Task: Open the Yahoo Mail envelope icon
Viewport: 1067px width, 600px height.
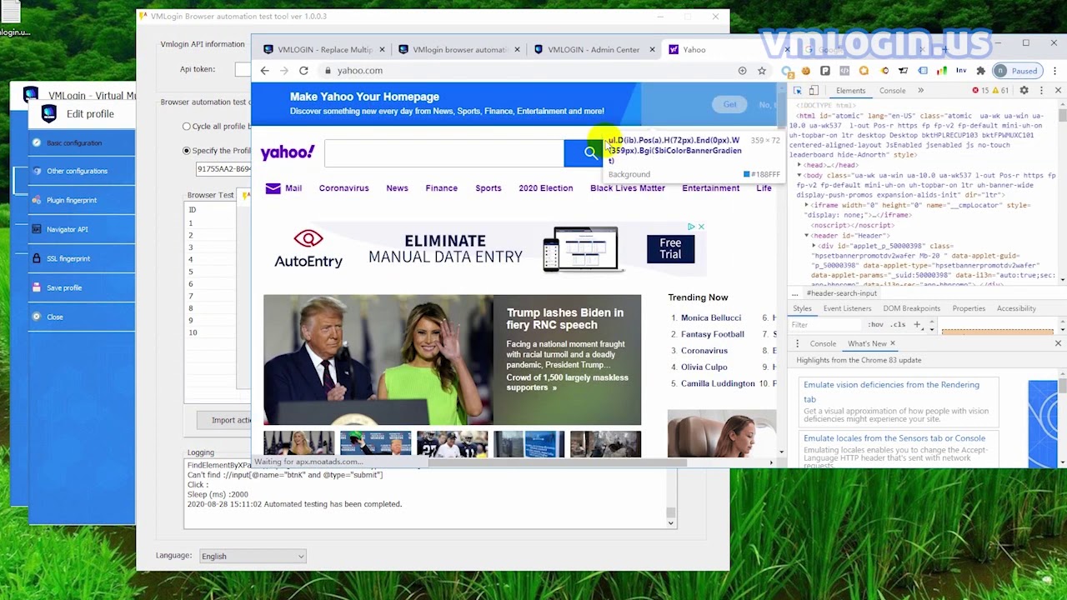Action: pyautogui.click(x=273, y=188)
